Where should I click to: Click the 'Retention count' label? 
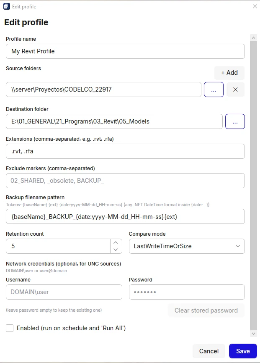[x=25, y=234]
